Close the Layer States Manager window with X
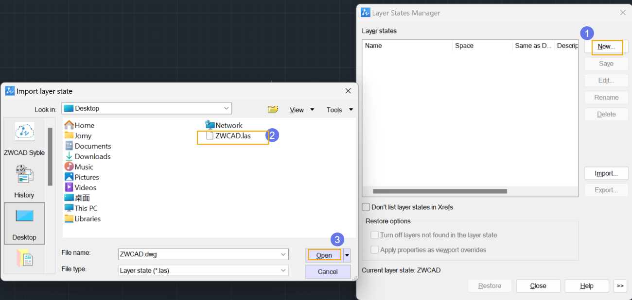632x300 pixels. coord(623,13)
